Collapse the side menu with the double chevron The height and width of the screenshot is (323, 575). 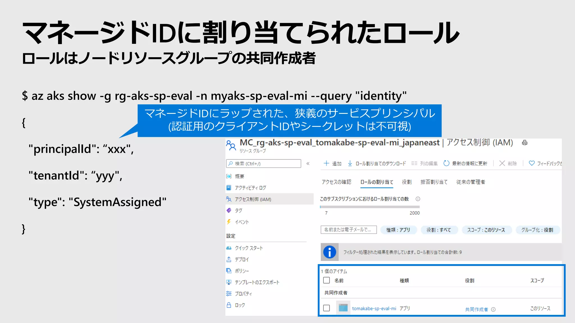point(308,163)
